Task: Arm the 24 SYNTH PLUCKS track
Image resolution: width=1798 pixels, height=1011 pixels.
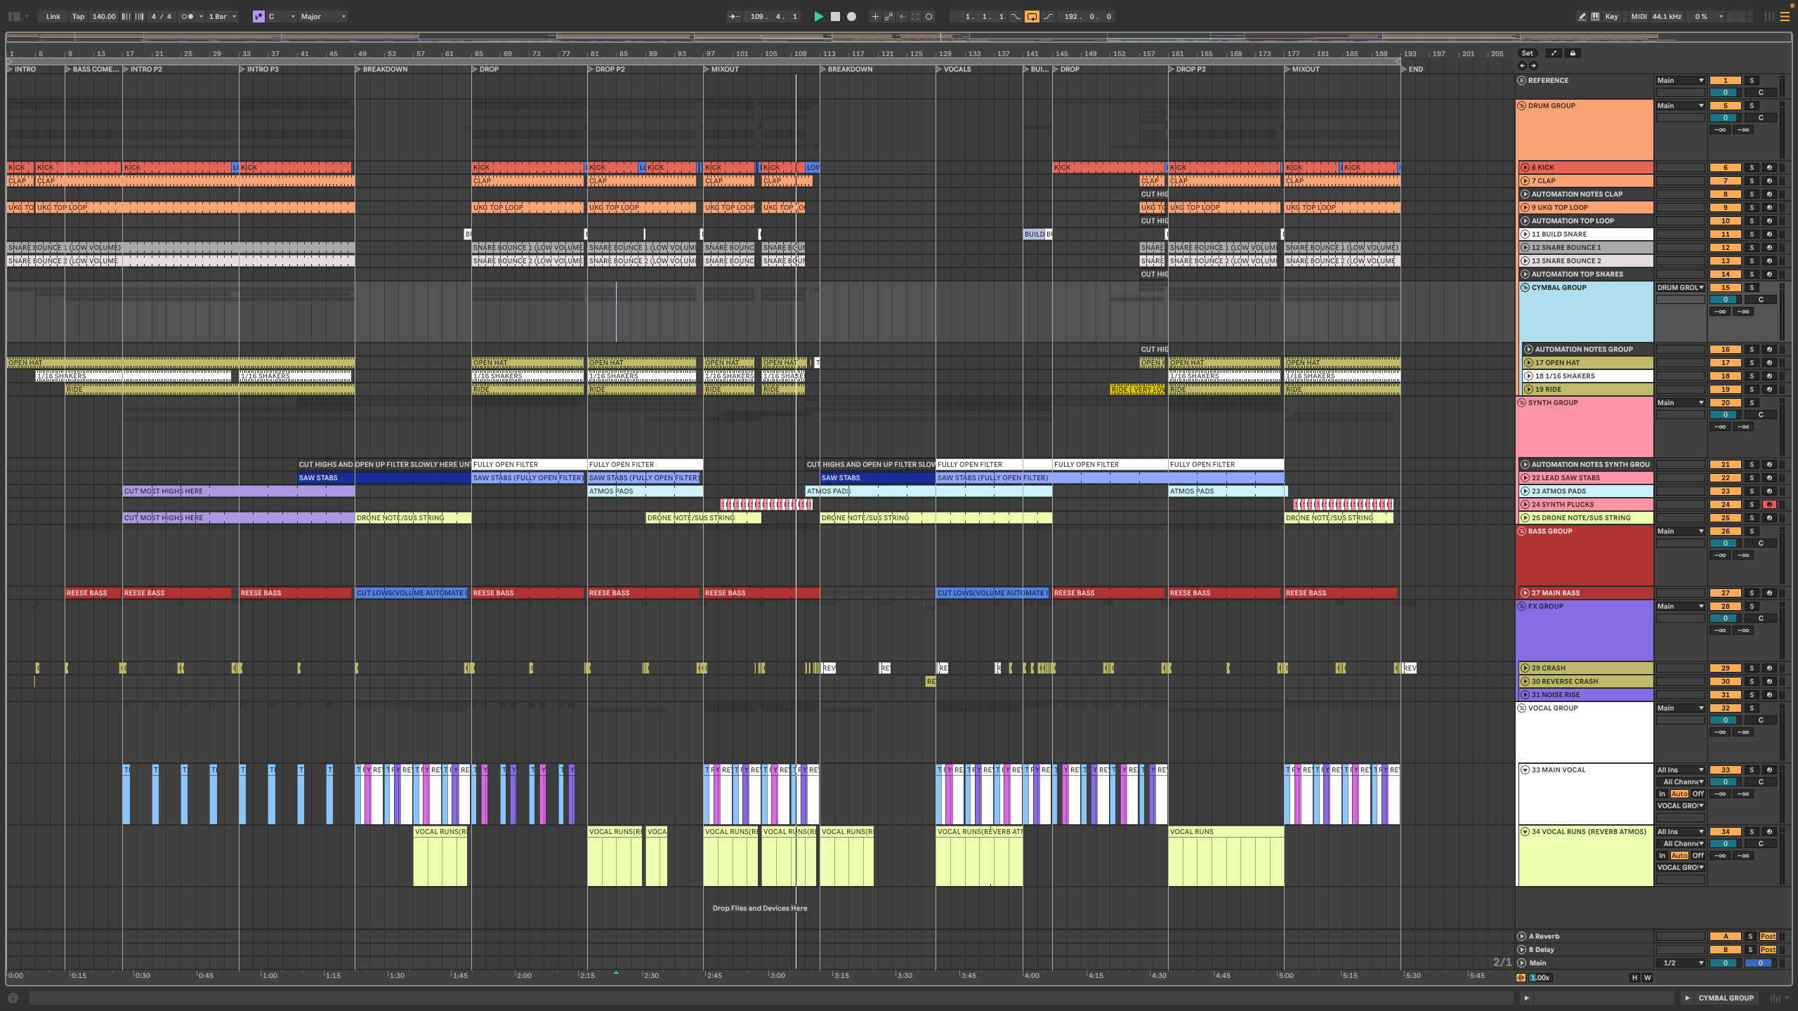Action: click(x=1769, y=505)
